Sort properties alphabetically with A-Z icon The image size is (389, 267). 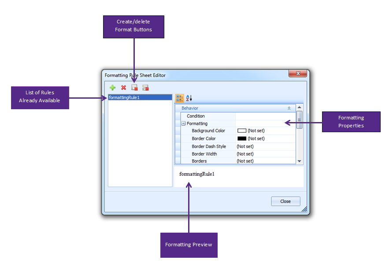[189, 98]
